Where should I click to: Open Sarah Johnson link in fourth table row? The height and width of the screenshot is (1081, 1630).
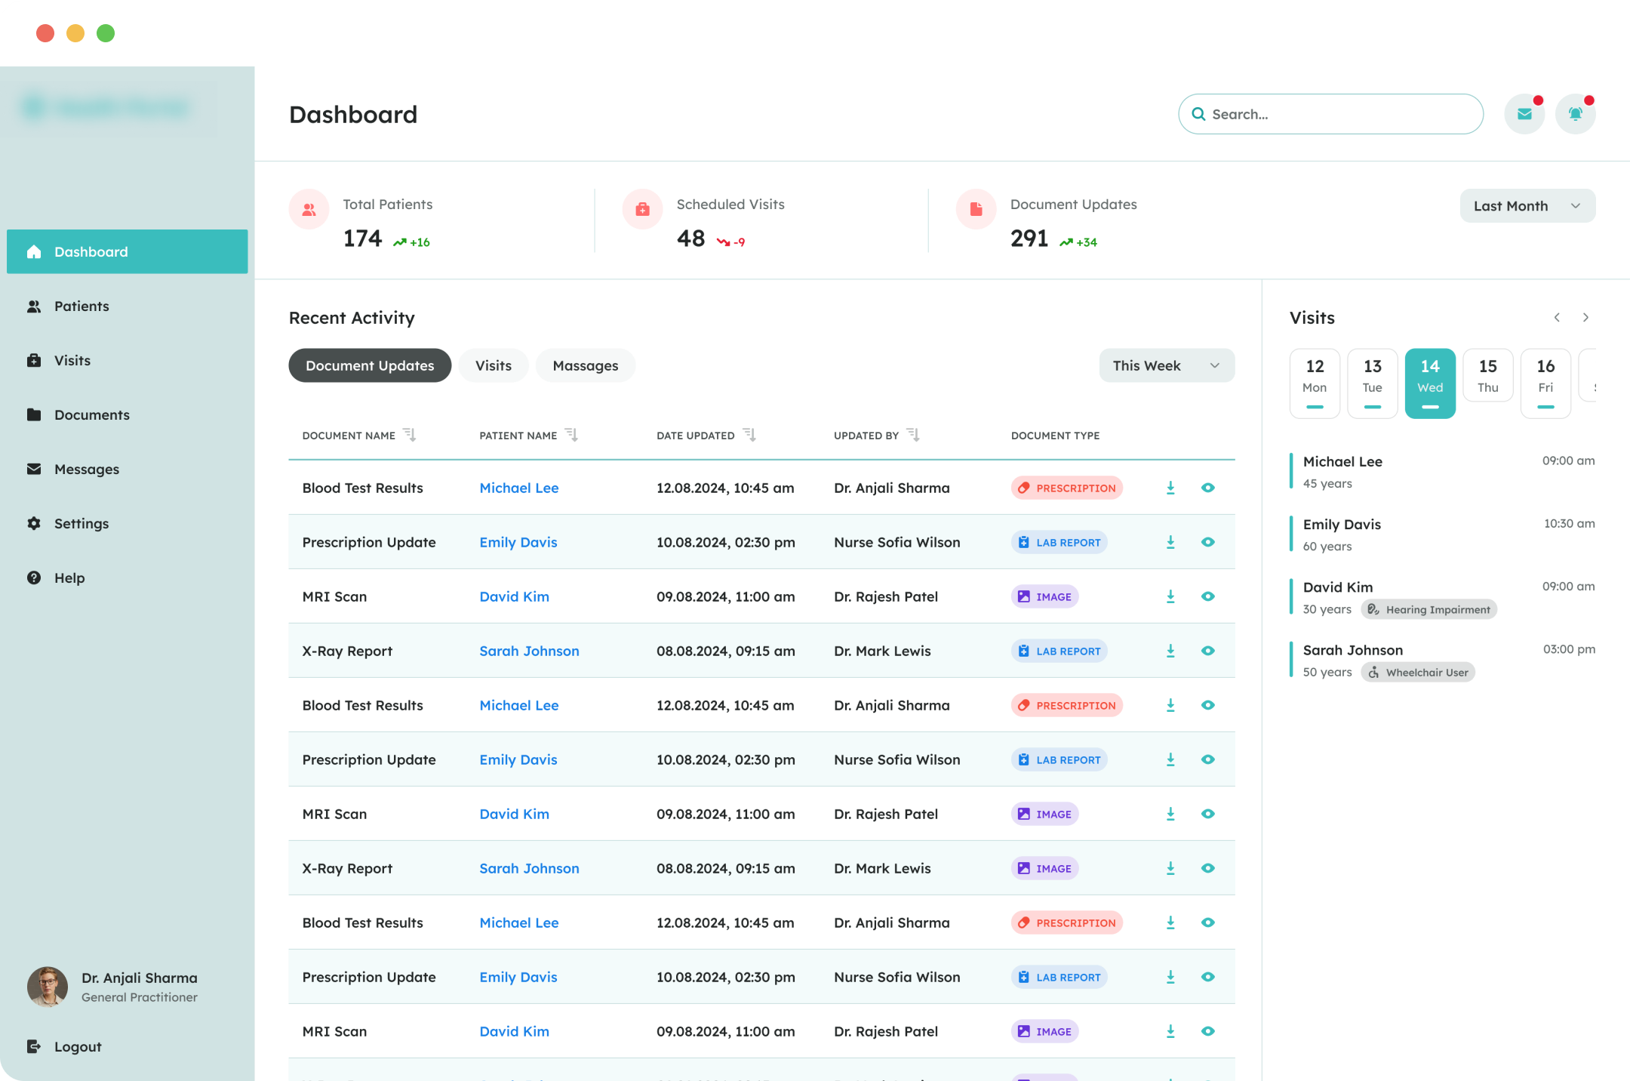tap(530, 651)
